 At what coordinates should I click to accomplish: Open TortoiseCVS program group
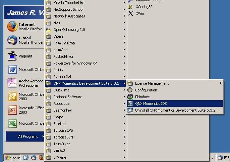[x=85, y=130]
